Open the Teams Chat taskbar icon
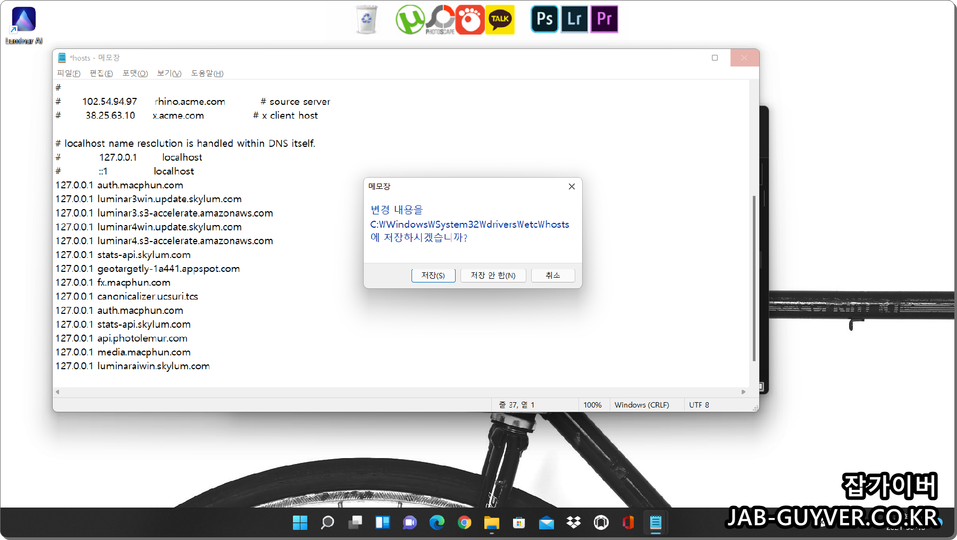This screenshot has width=957, height=540. click(410, 523)
